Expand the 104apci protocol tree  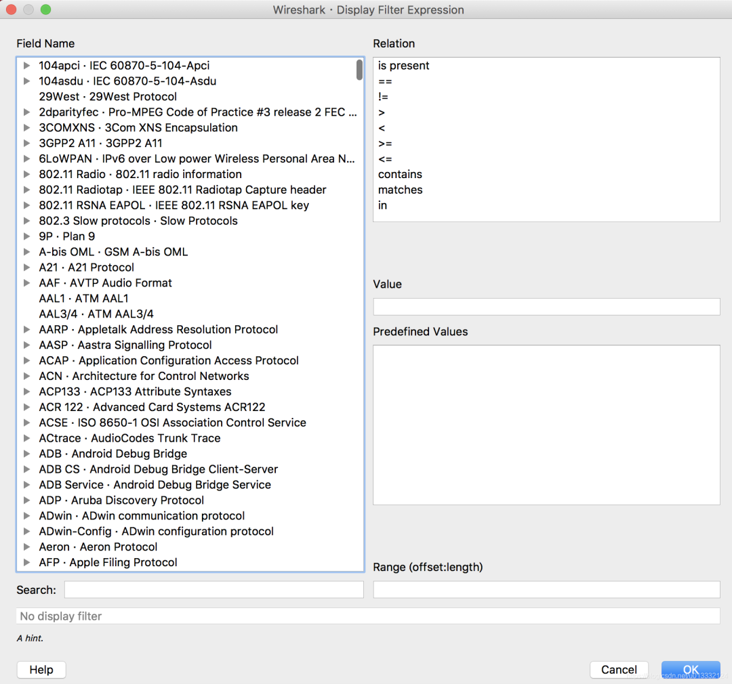click(x=26, y=66)
